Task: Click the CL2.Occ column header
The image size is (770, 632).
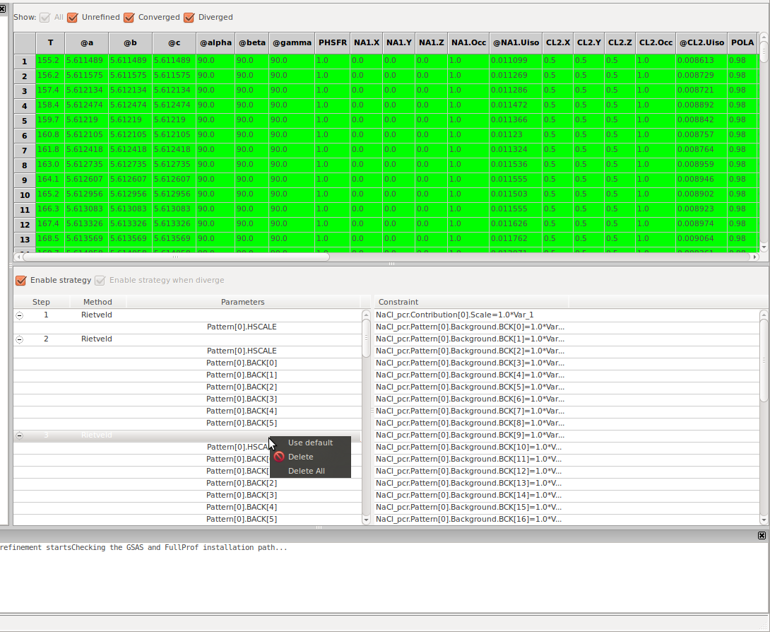Action: click(x=656, y=42)
